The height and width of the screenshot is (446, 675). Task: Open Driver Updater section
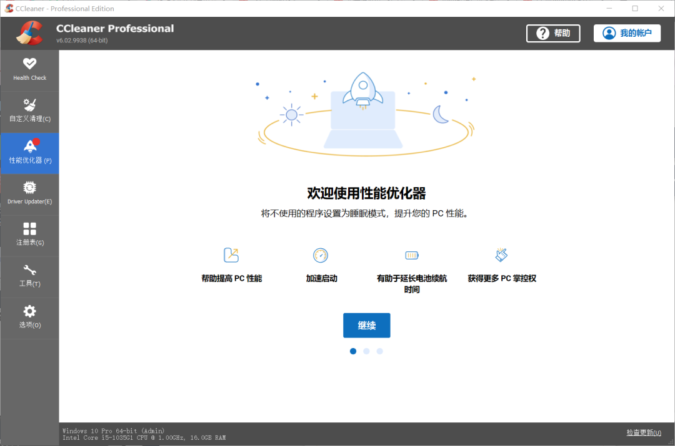coord(30,195)
